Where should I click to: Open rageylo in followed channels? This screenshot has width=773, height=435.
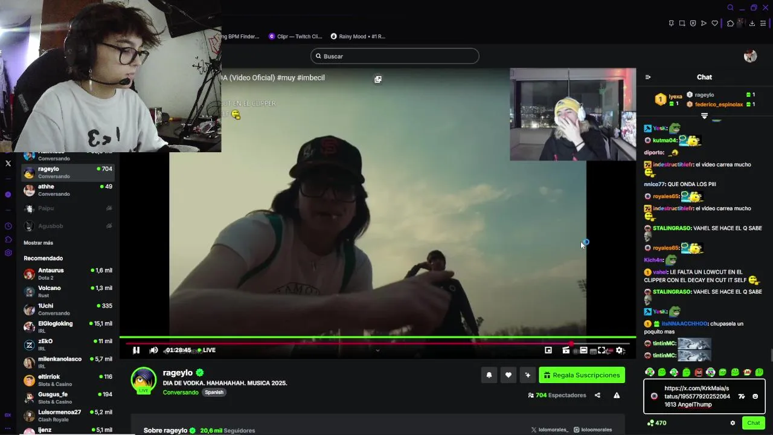point(68,173)
